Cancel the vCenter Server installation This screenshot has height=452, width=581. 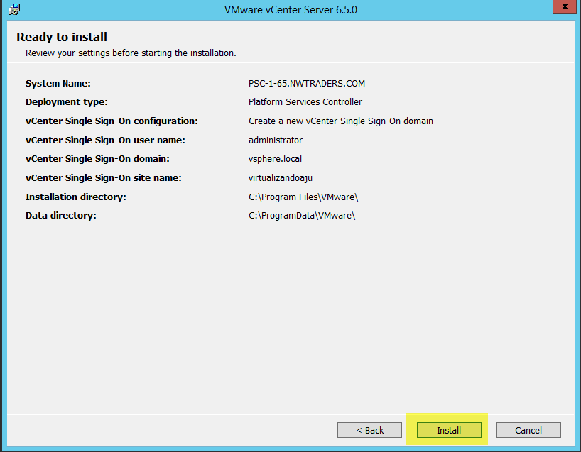(x=528, y=430)
